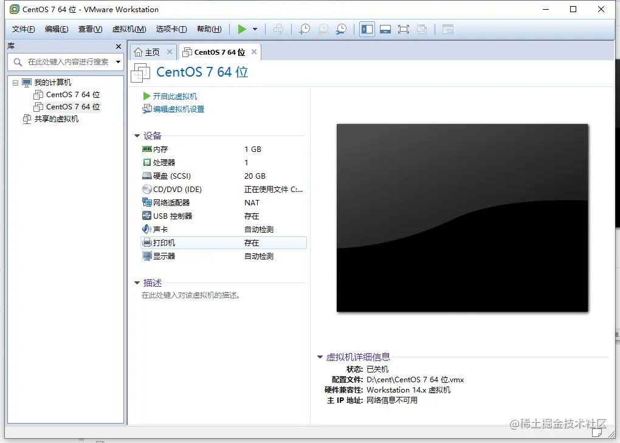Click 编辑虚拟机设置 link
Viewport: 620px width, 443px height.
coord(179,109)
